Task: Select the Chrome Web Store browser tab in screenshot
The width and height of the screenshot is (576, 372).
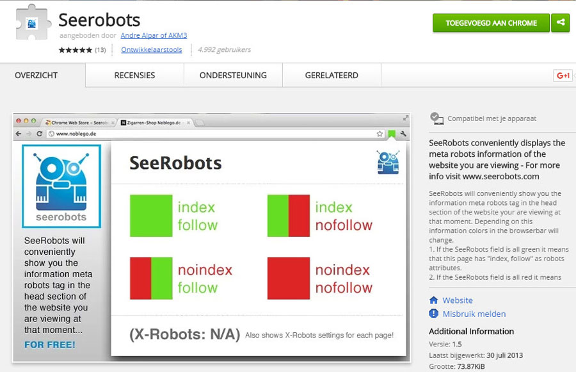Action: click(79, 123)
